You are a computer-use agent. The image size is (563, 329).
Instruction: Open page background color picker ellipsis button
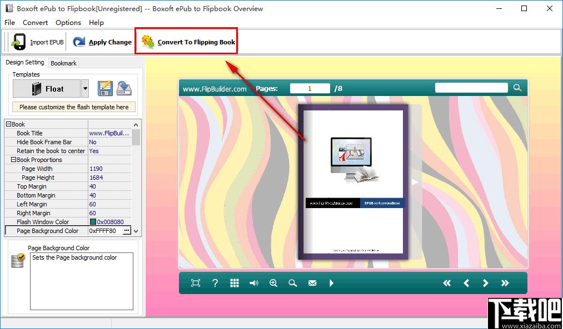click(x=127, y=231)
